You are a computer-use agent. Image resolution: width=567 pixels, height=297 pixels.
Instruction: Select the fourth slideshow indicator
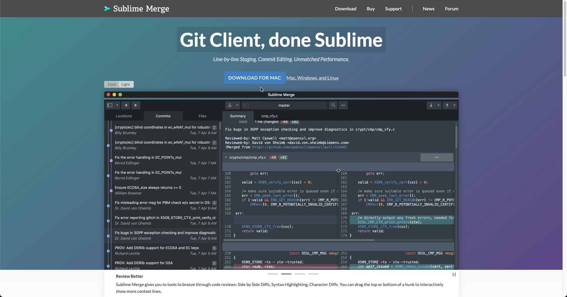313,274
